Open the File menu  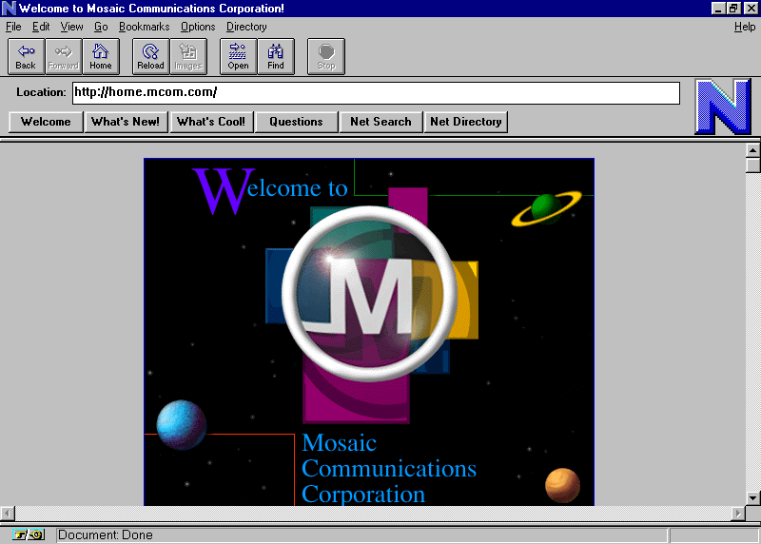[x=13, y=27]
